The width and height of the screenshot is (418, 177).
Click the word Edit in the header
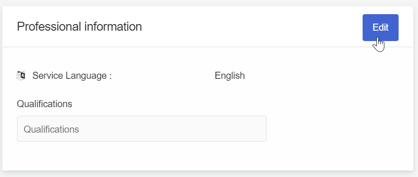[x=381, y=27]
